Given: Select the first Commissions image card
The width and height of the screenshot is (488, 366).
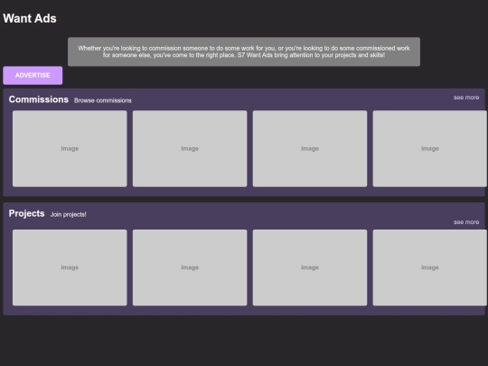Looking at the screenshot, I should (x=70, y=148).
